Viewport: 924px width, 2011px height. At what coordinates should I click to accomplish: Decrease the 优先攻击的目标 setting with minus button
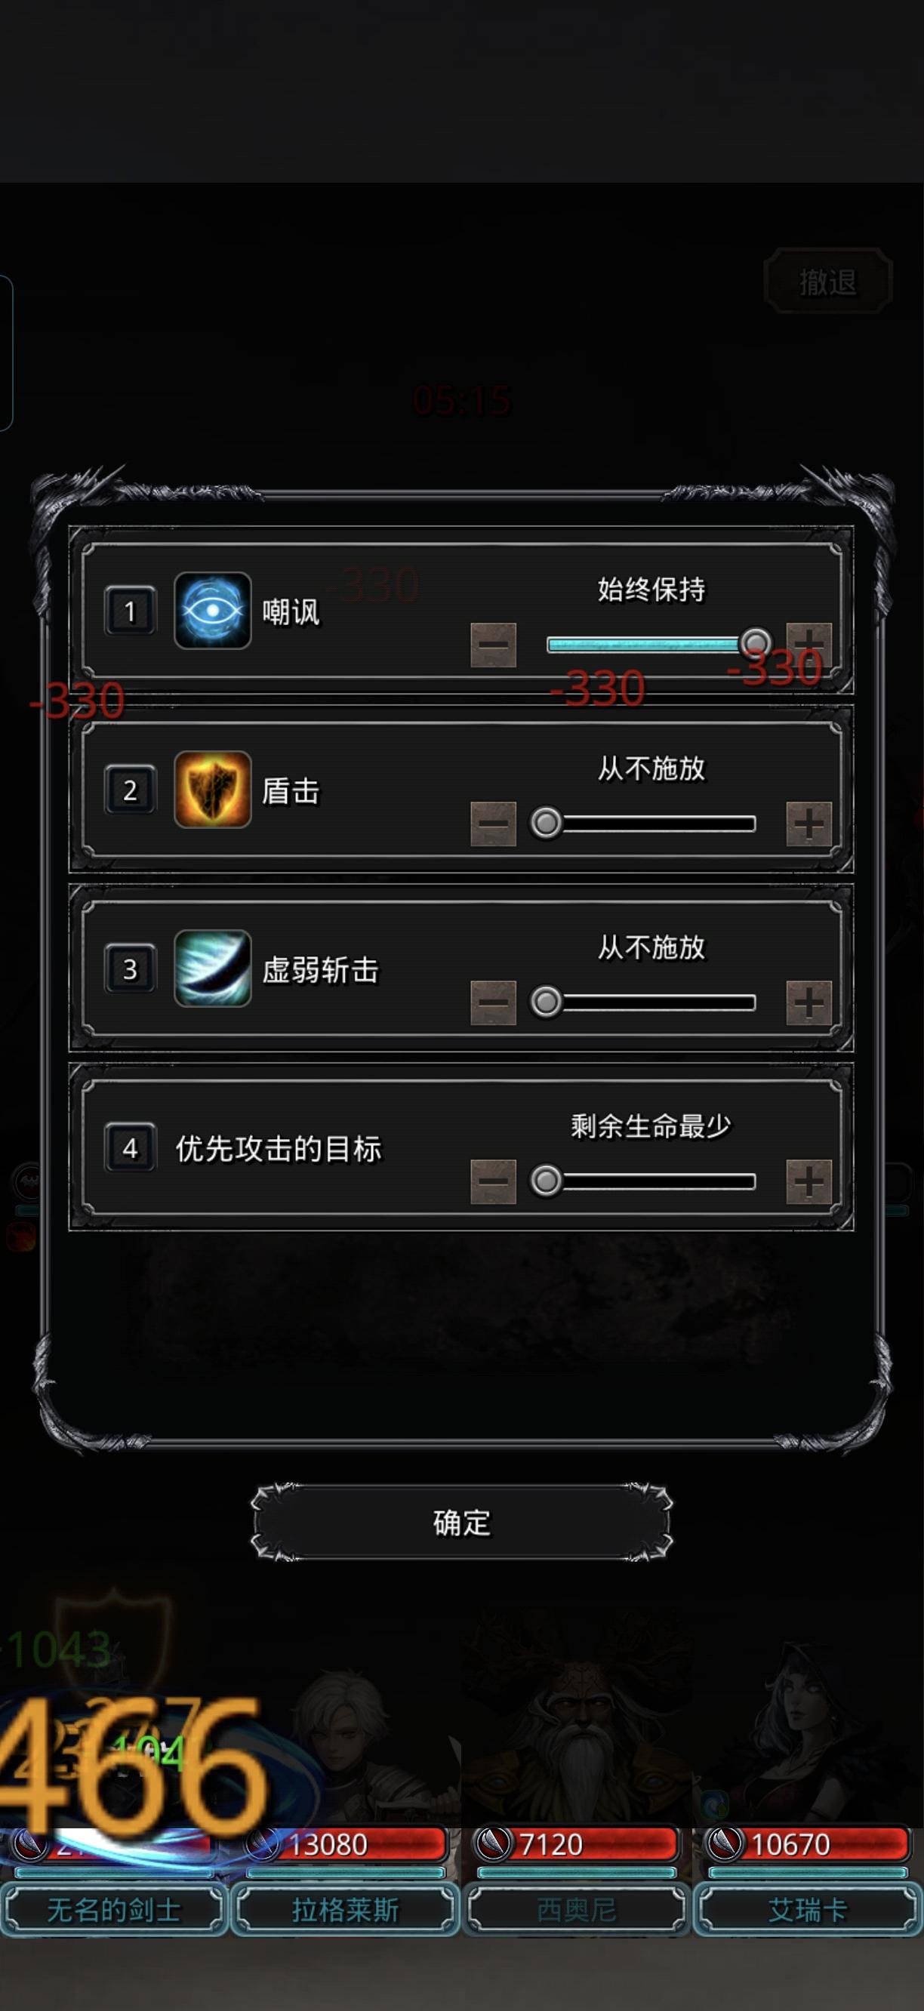[493, 1182]
